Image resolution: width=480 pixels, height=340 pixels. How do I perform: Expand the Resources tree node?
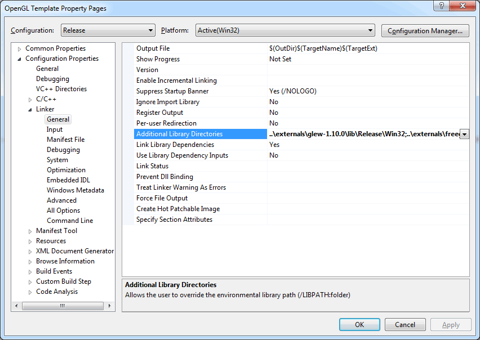coord(30,241)
